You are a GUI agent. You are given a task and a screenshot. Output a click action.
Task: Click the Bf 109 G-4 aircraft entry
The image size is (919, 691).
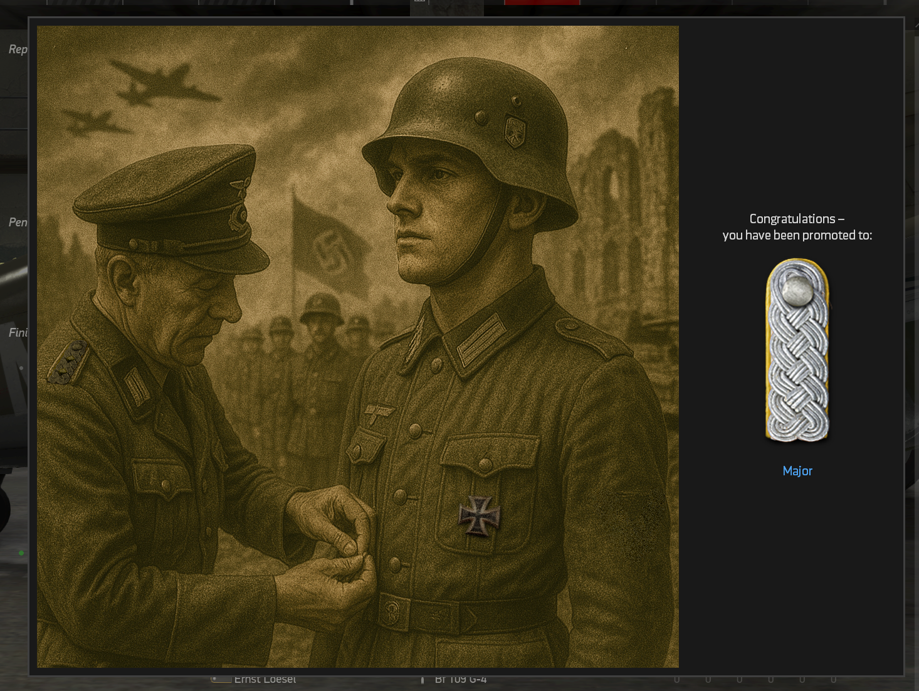pos(461,680)
